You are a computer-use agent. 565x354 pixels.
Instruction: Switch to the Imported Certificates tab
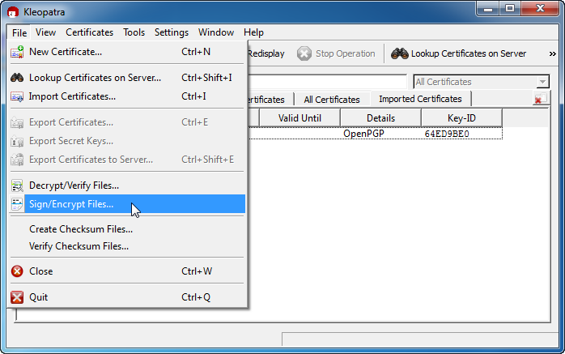pos(420,99)
